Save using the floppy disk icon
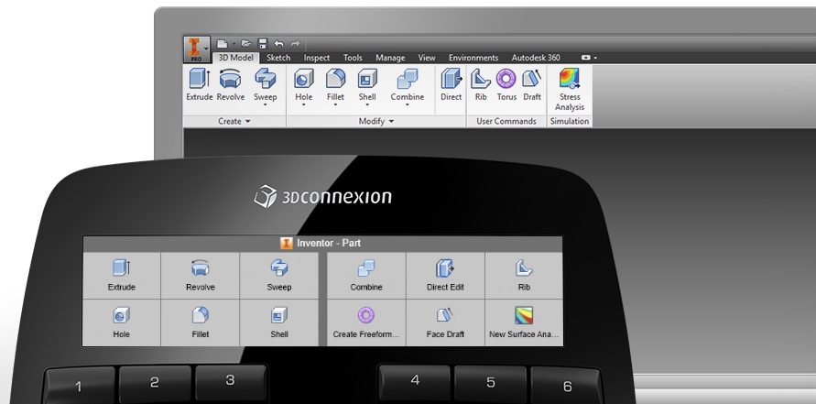This screenshot has width=816, height=404. [262, 44]
